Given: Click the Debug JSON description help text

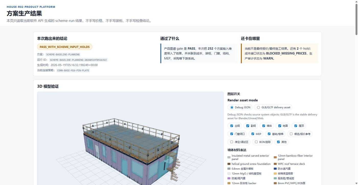Looking at the screenshot, I should 272,116.
